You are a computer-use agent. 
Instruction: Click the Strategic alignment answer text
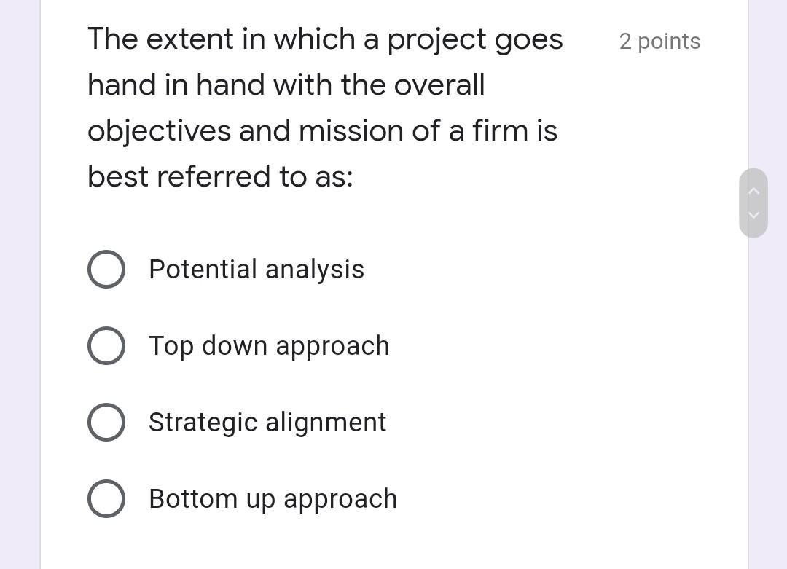[267, 422]
